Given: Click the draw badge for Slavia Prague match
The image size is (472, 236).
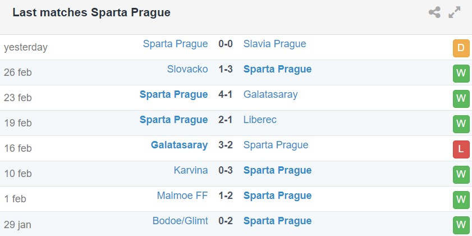Looking at the screenshot, I should pos(461,48).
